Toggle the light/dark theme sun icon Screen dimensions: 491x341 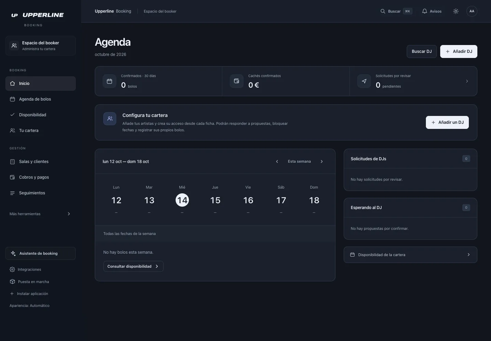click(456, 11)
